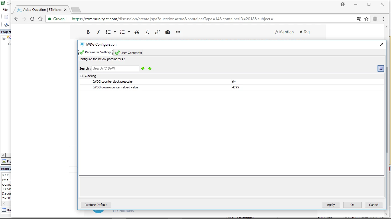Insert a blockquote with quote icon
Viewport: 391px width, 219px height.
(x=137, y=32)
